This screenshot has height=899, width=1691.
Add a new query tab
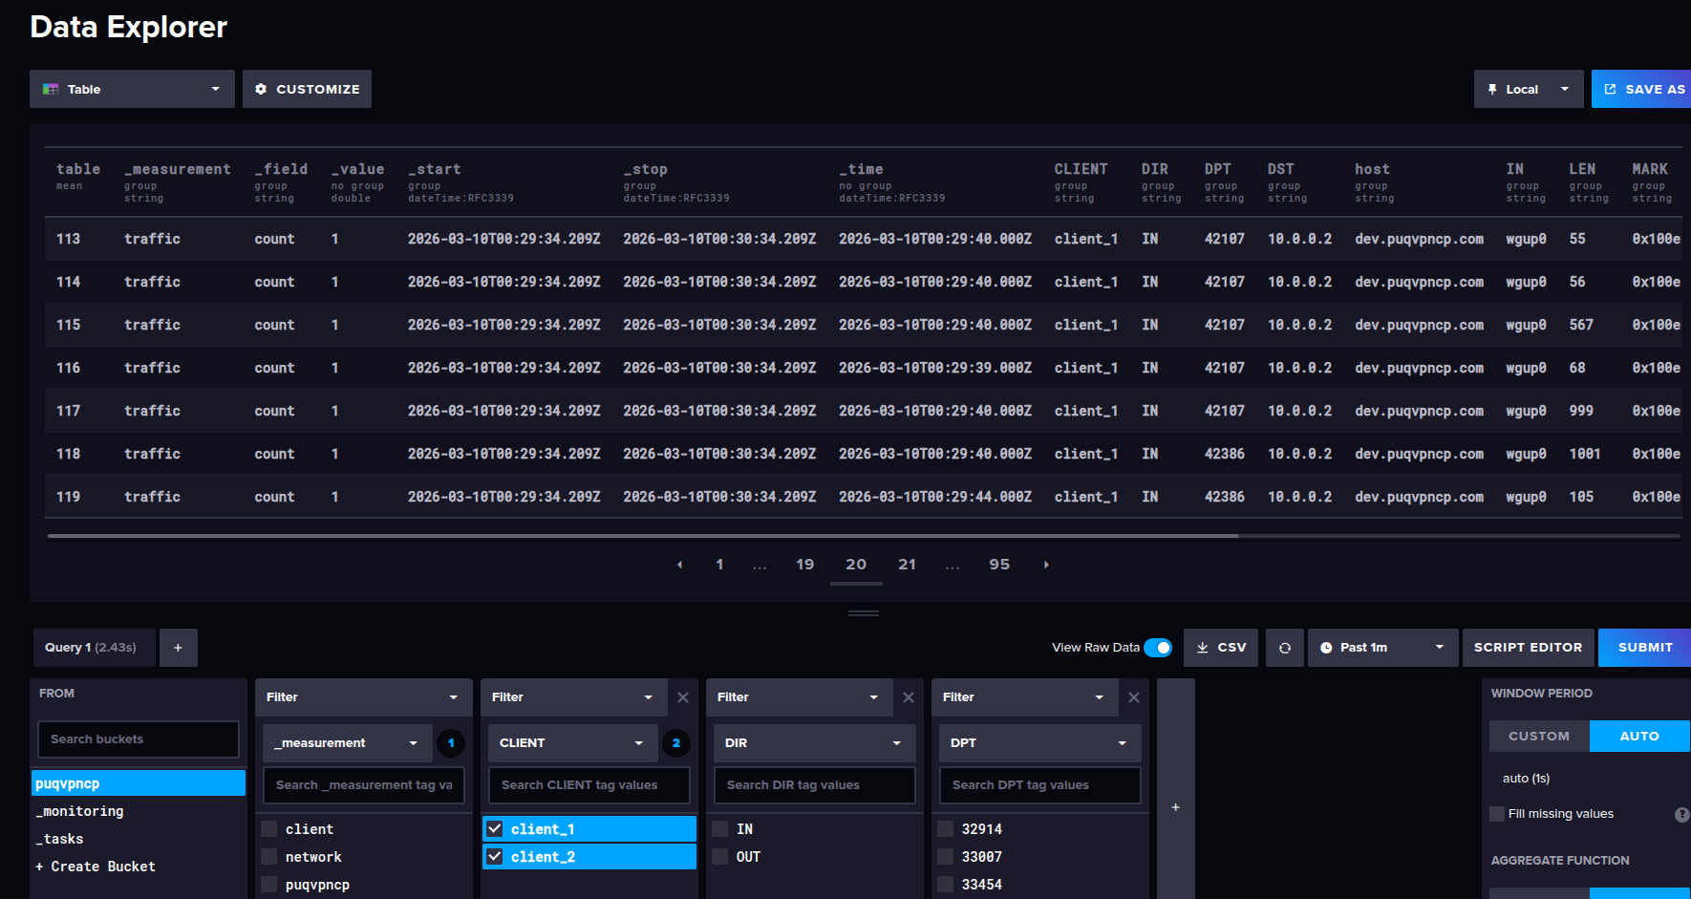[x=178, y=648]
